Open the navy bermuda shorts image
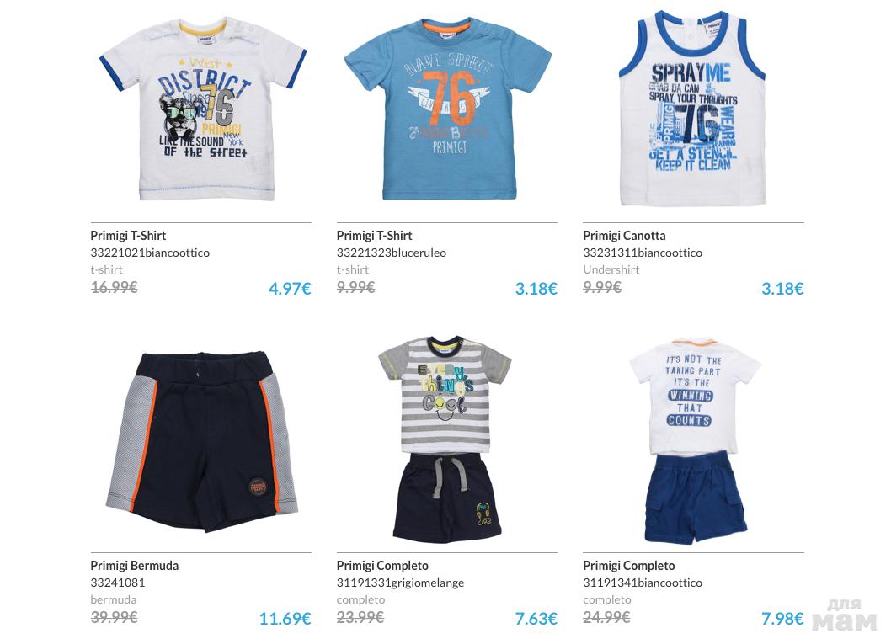Viewport: 891px width, 644px height. click(202, 442)
